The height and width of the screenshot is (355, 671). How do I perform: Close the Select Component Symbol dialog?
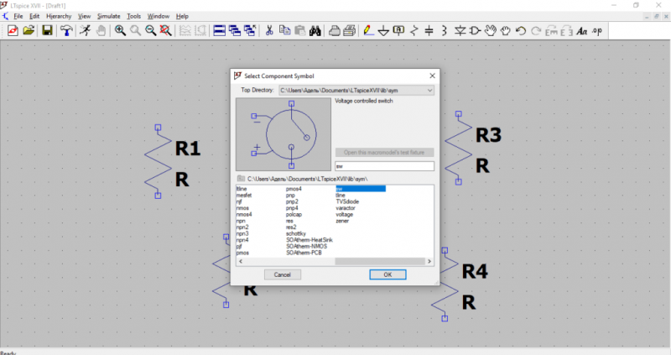click(x=432, y=76)
